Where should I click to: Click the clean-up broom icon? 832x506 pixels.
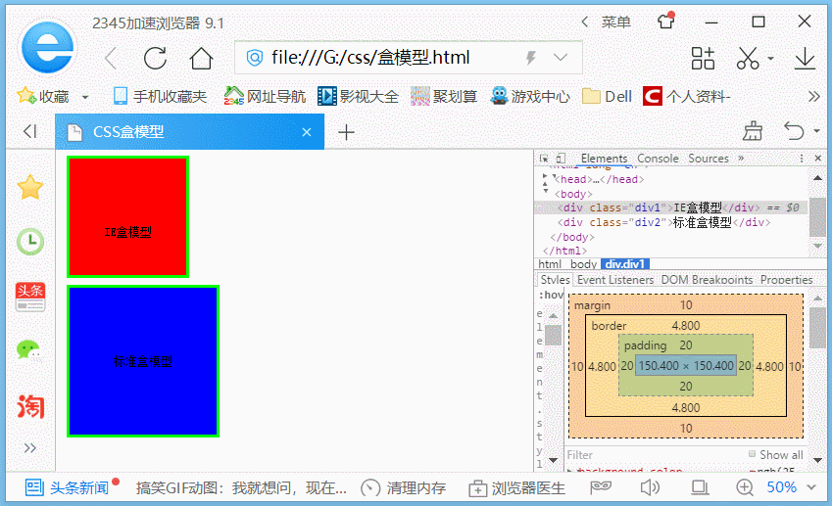point(752,131)
